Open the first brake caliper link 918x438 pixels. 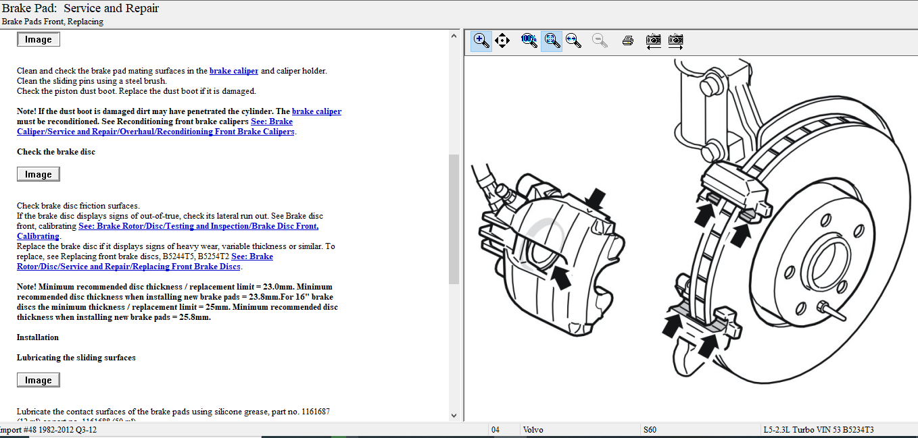(234, 71)
